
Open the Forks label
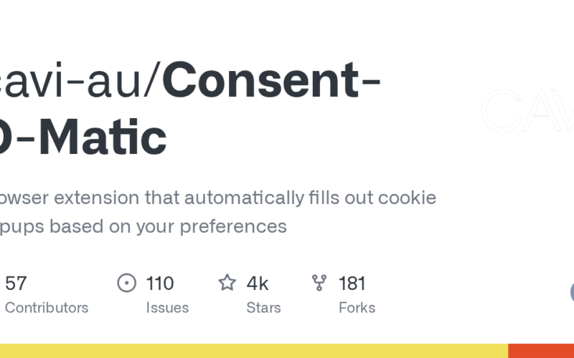[x=357, y=308]
